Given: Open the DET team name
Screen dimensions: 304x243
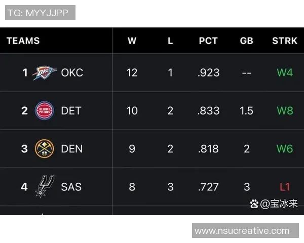Looking at the screenshot, I should pos(71,111).
